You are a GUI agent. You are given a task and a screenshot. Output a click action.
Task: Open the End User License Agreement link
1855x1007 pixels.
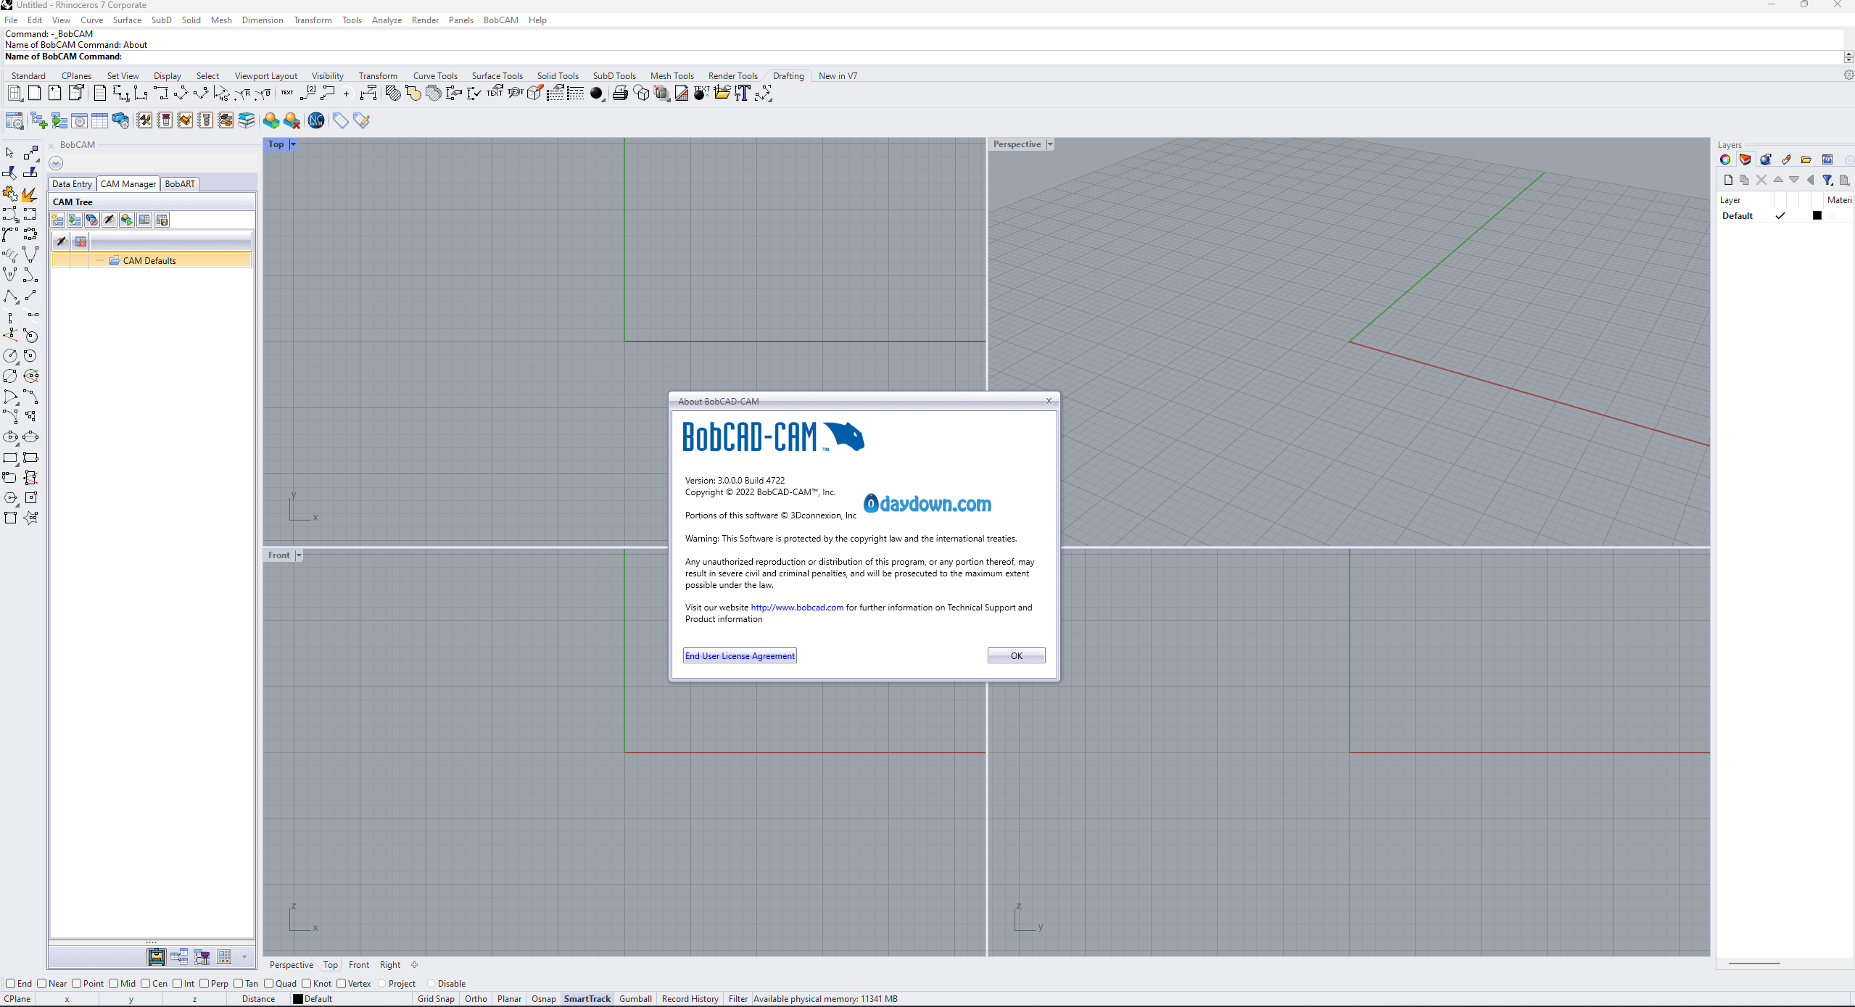click(740, 655)
